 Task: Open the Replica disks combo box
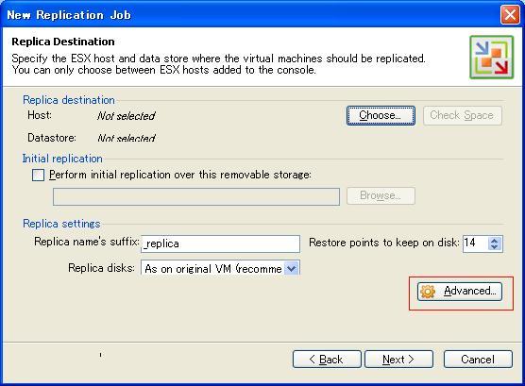(220, 268)
